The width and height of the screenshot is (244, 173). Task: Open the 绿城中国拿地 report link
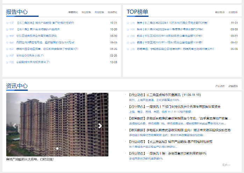click(47, 49)
